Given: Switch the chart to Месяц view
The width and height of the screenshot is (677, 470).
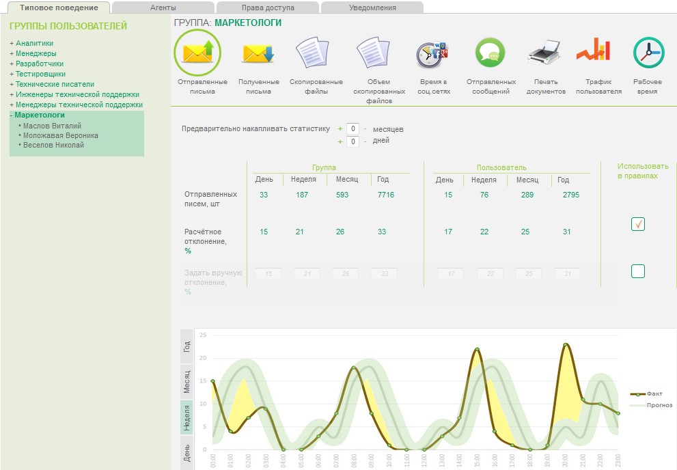Looking at the screenshot, I should tap(186, 383).
